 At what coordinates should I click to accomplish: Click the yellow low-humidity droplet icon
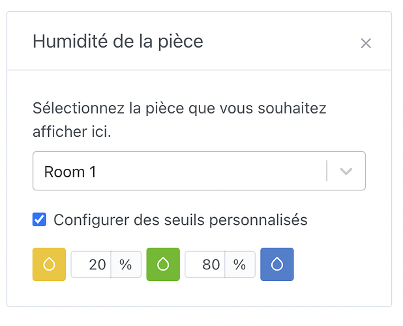[x=49, y=264]
